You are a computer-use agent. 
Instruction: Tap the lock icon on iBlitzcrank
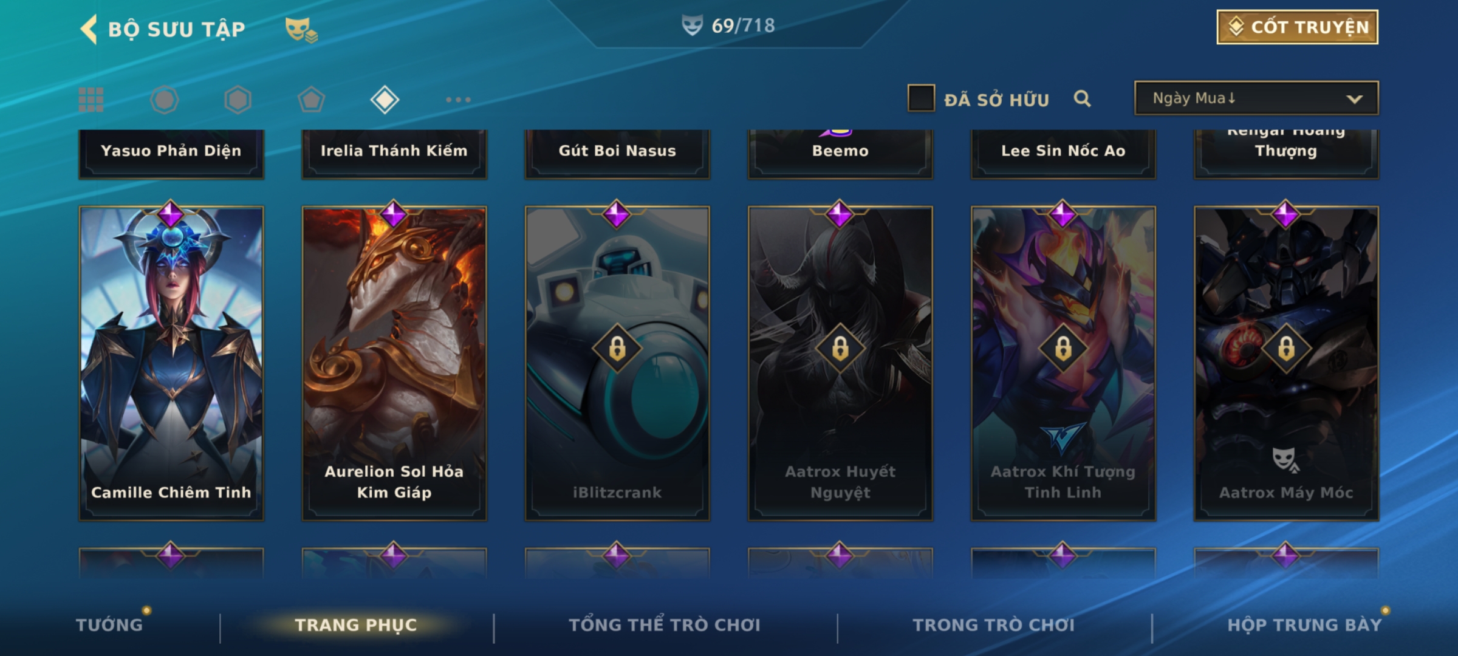coord(617,349)
